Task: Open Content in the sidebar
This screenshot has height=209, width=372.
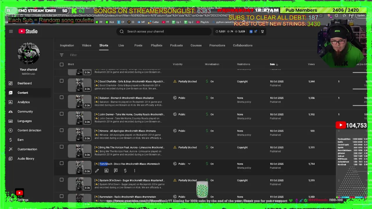Action: coord(23,93)
